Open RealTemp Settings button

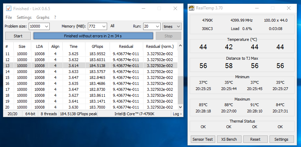[x=281, y=139]
